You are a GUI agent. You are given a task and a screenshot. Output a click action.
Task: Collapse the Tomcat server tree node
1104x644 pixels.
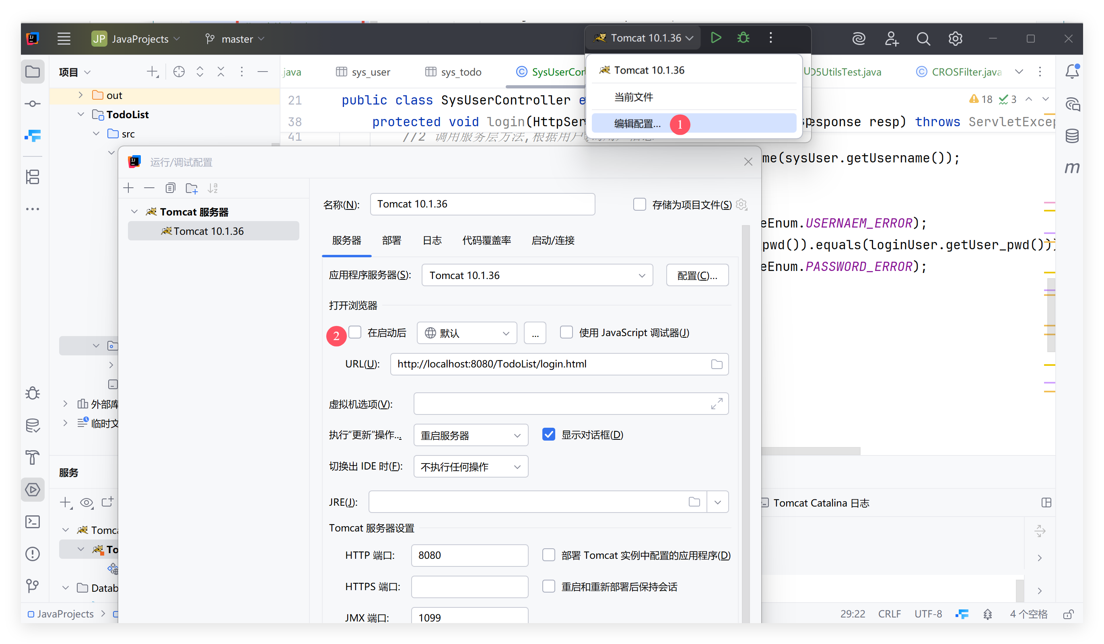coord(134,212)
